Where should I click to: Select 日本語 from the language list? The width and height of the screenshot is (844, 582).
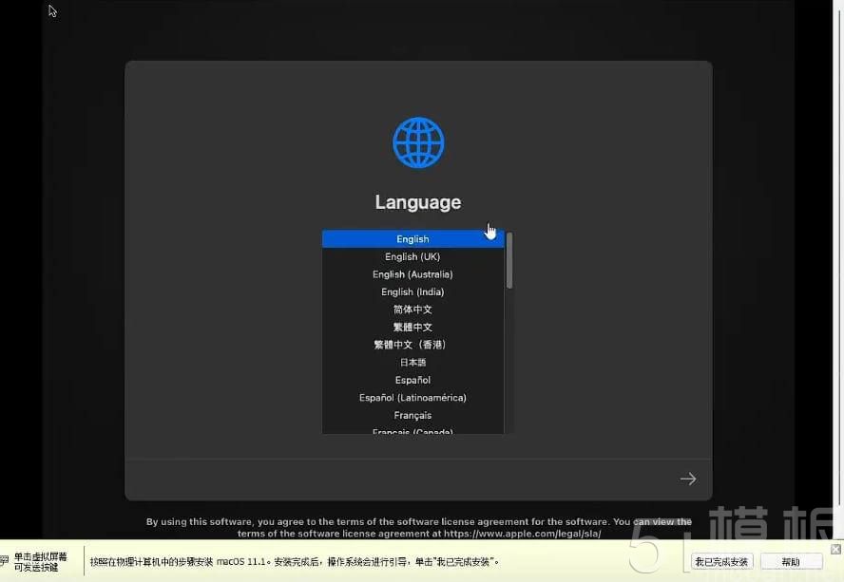coord(412,362)
